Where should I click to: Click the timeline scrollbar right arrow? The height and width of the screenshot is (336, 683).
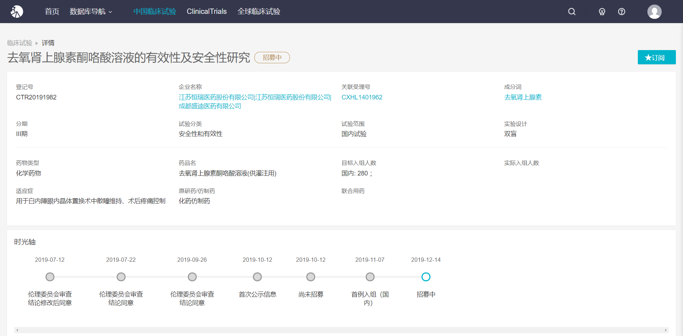[666, 330]
